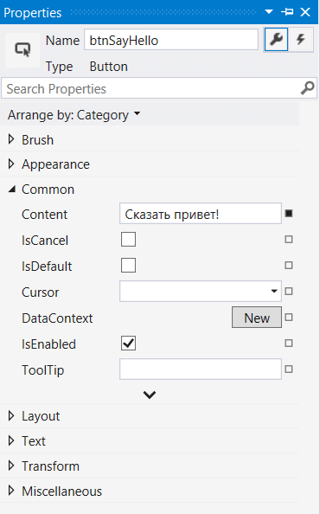The image size is (320, 514).
Task: Open Content property marker square
Action: tap(289, 214)
